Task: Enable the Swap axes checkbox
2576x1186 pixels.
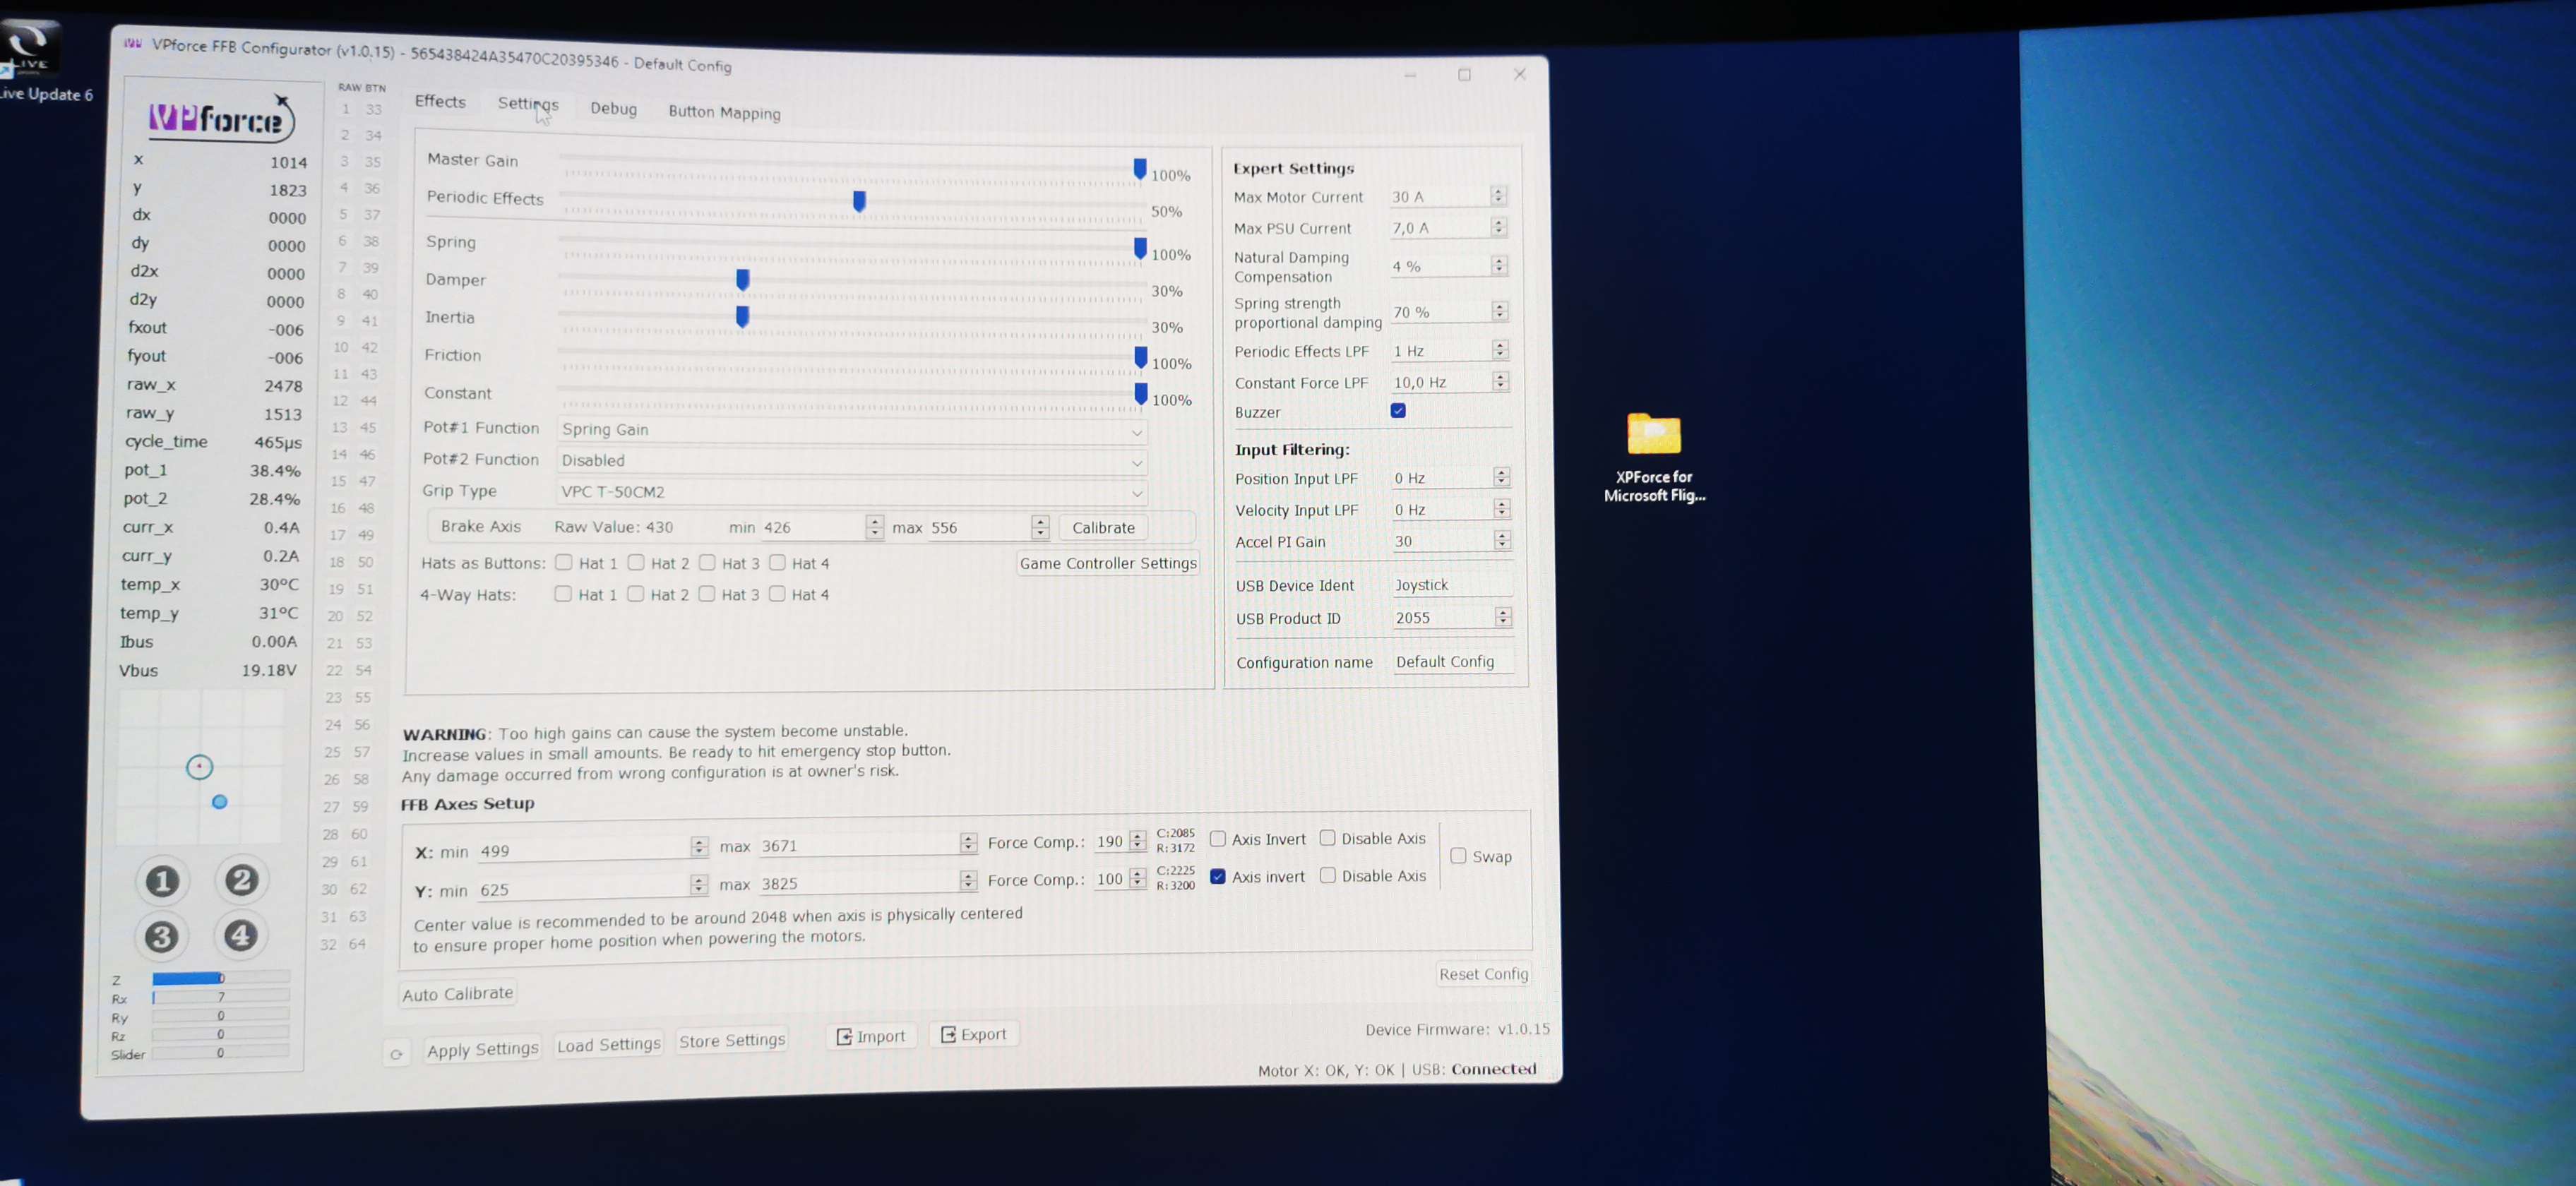Action: pyautogui.click(x=1458, y=856)
